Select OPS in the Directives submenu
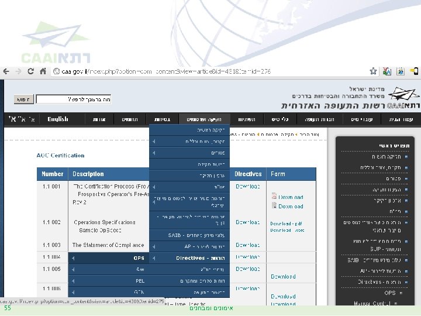The height and width of the screenshot is (316, 421). pyautogui.click(x=109, y=258)
